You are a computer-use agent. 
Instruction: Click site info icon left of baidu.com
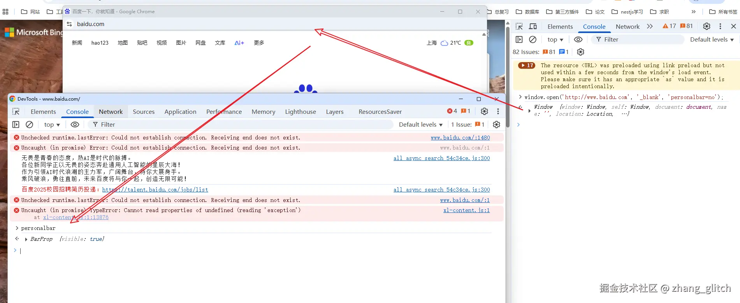coord(69,24)
